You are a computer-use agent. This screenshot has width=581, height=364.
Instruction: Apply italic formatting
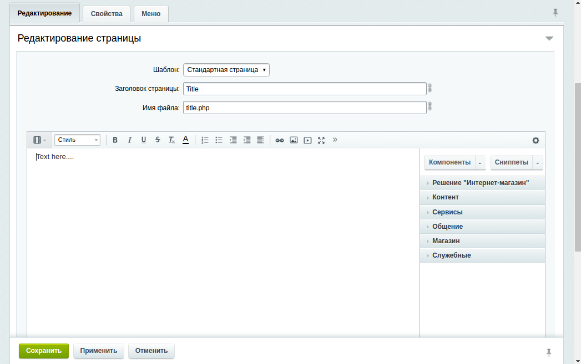coord(129,140)
